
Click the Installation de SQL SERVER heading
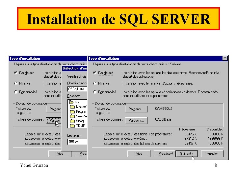point(118,19)
